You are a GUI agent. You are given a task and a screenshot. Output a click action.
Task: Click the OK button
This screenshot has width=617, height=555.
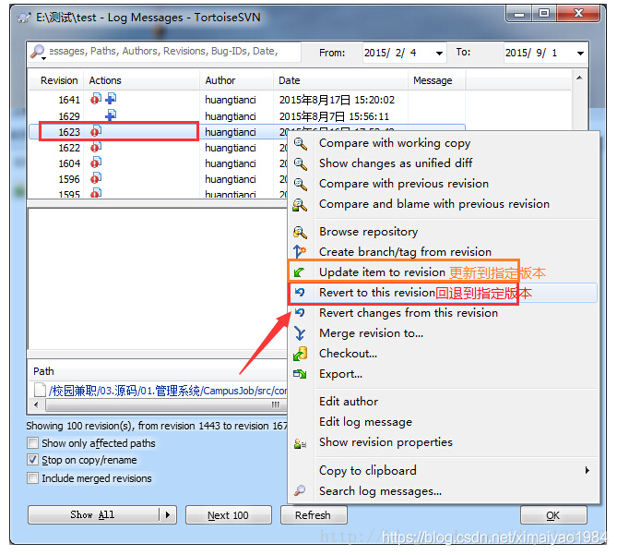pyautogui.click(x=552, y=514)
